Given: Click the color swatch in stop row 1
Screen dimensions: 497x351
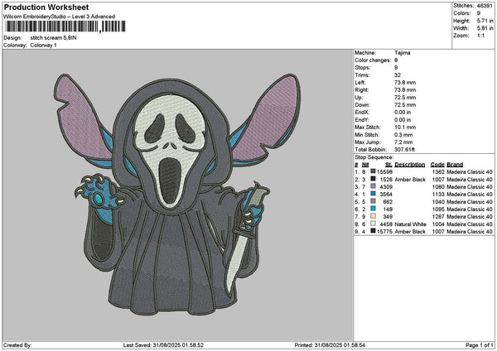Looking at the screenshot, I should [373, 171].
